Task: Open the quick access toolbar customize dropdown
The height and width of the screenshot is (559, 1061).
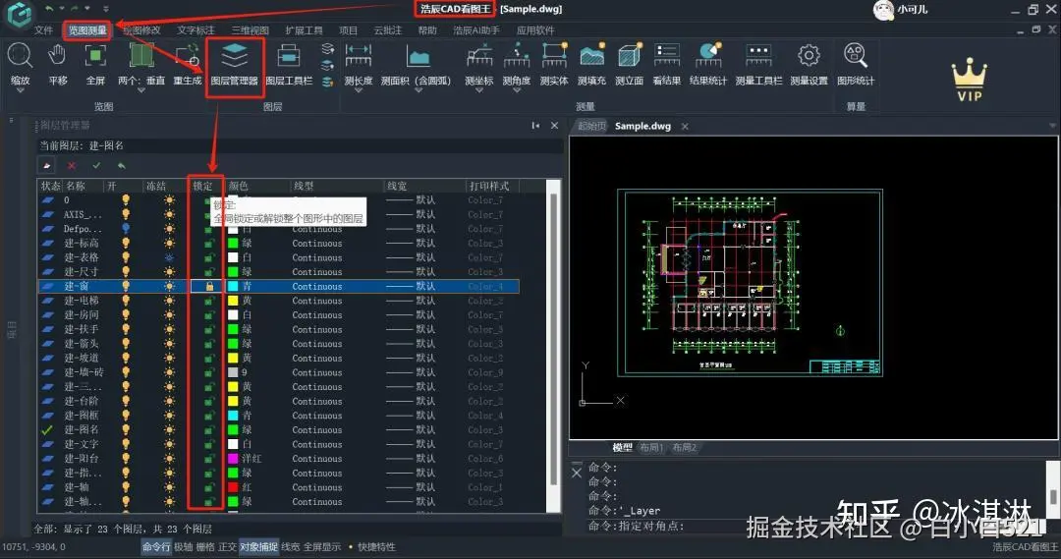Action: click(105, 9)
